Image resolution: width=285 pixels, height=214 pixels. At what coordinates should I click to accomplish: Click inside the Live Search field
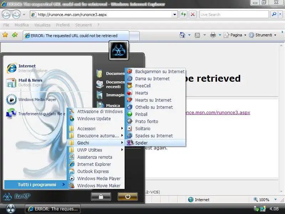(234, 14)
